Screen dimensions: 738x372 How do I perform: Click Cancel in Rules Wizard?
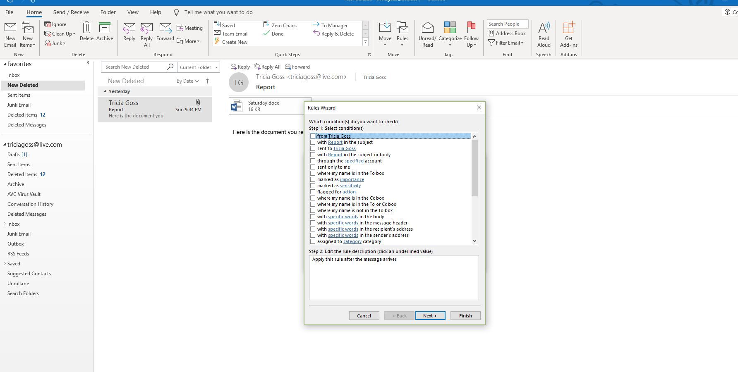click(x=364, y=316)
